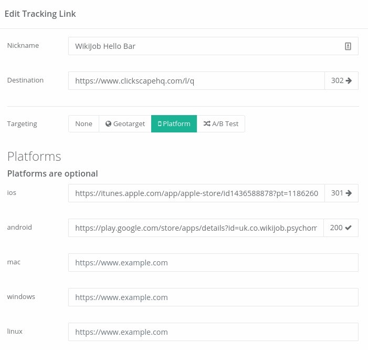
Task: Edit the Destination URL field
Action: click(196, 80)
